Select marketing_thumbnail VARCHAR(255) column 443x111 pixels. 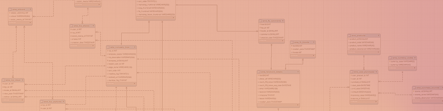pyautogui.click(x=156, y=5)
